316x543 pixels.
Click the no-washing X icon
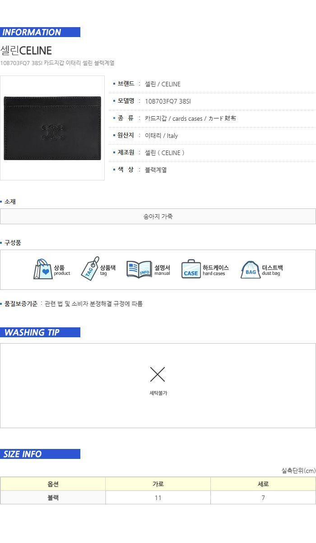[x=158, y=374]
